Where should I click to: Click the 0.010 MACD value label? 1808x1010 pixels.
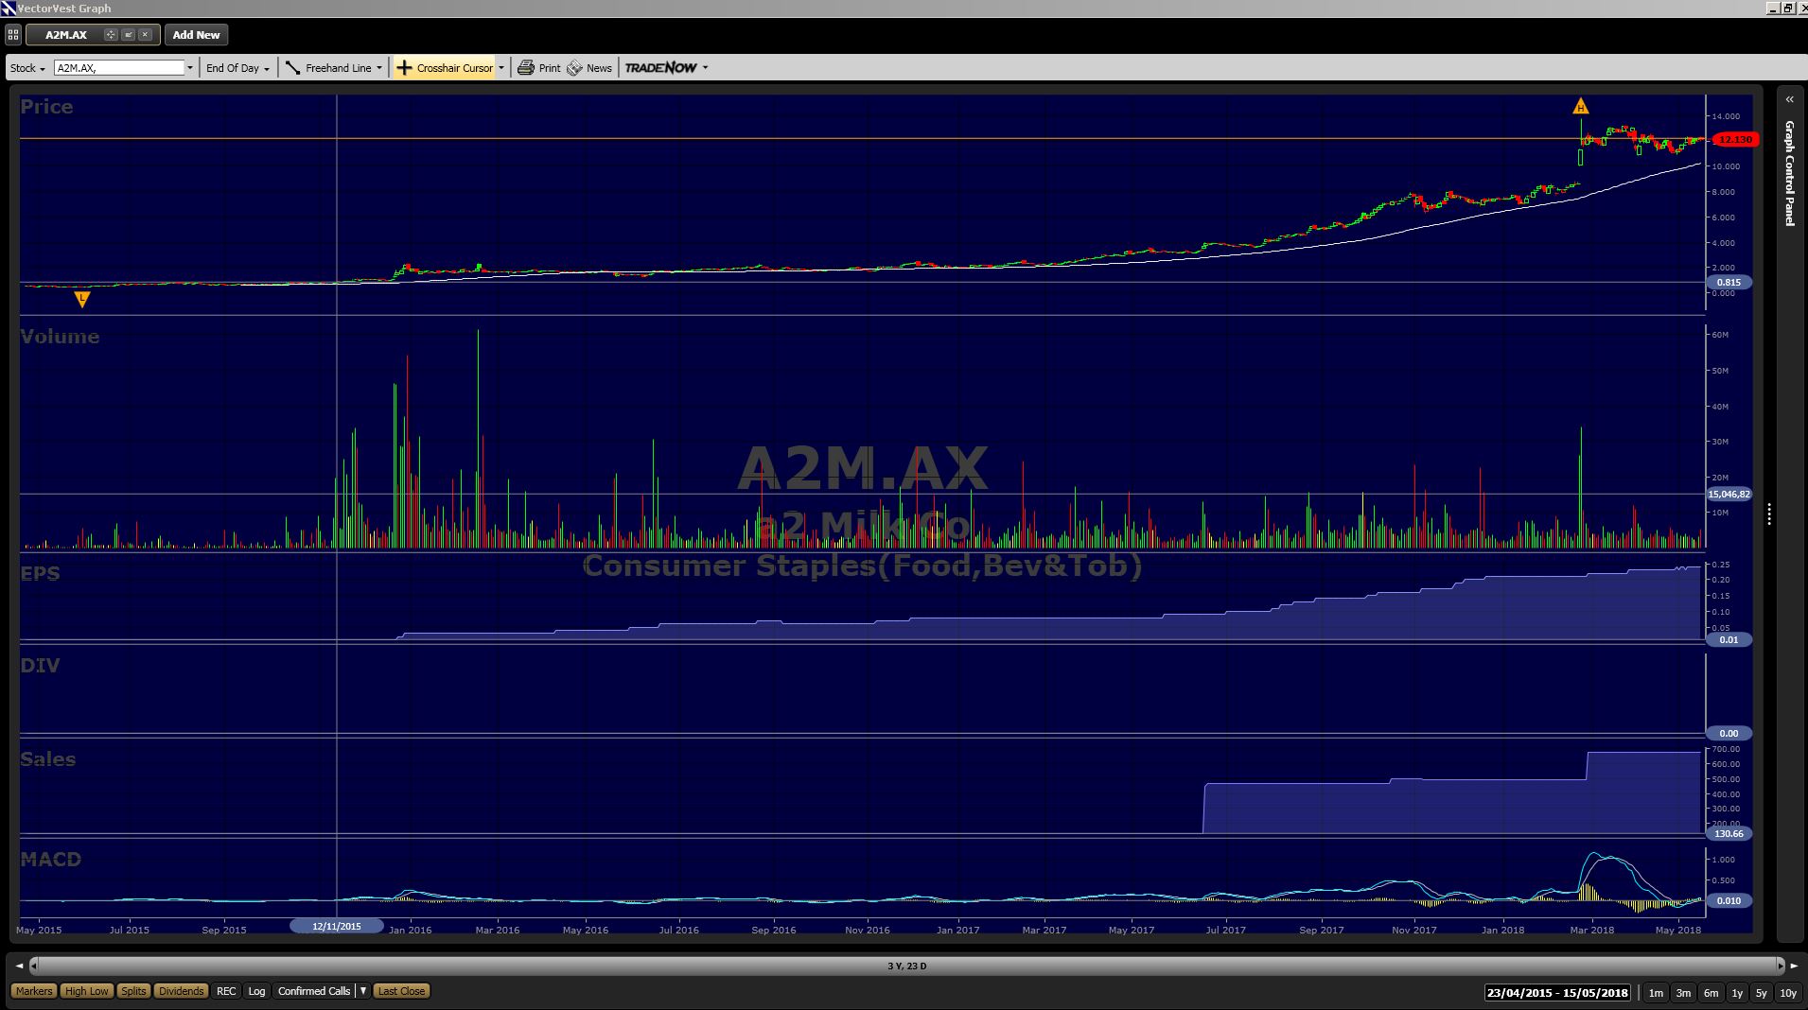pyautogui.click(x=1729, y=900)
